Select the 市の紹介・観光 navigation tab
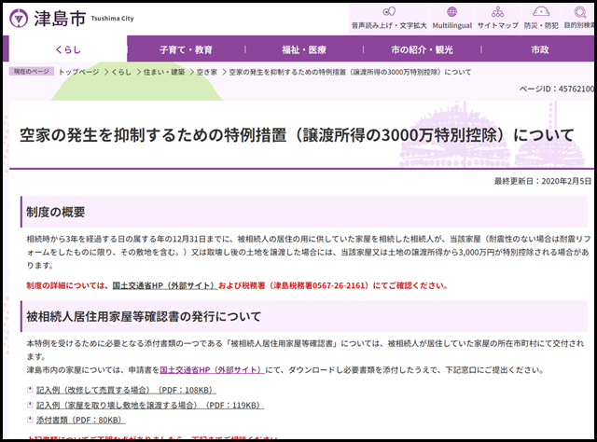597x442 pixels. [x=422, y=49]
